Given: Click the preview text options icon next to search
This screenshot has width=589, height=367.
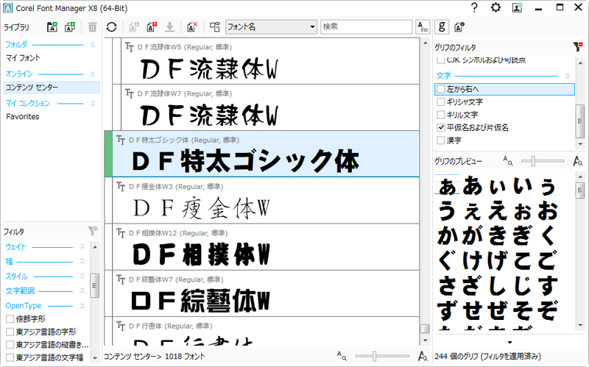Looking at the screenshot, I should (423, 27).
